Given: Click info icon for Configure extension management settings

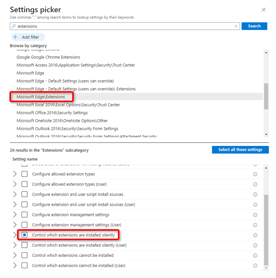Looking at the screenshot, I should (x=255, y=215).
